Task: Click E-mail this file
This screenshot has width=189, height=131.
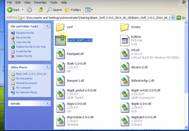Action: (21, 51)
